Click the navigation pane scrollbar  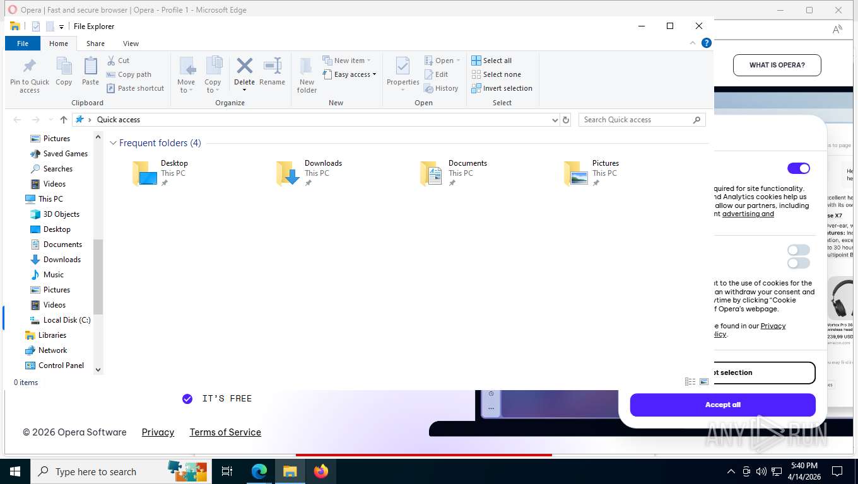[98, 276]
